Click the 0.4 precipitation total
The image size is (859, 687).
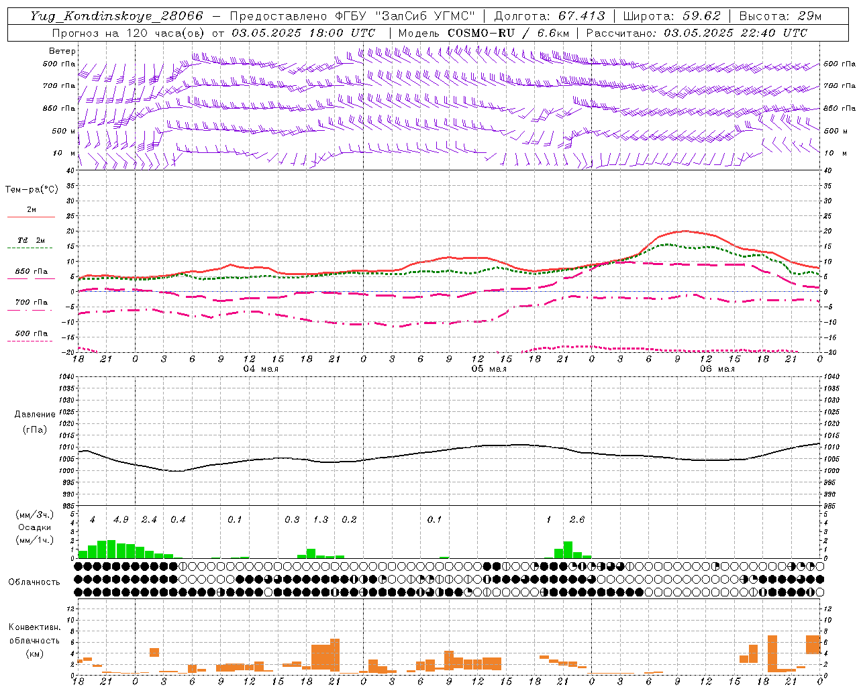point(178,520)
